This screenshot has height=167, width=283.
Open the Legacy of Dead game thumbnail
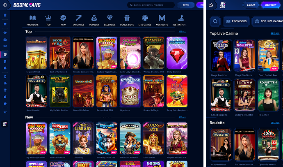(37, 53)
